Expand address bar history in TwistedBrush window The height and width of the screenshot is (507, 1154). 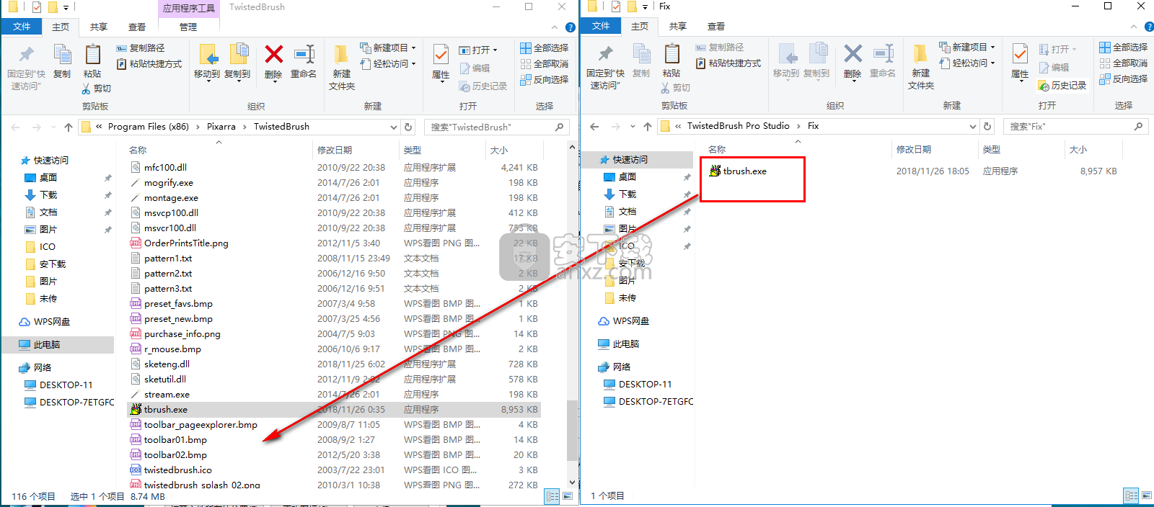tap(394, 127)
